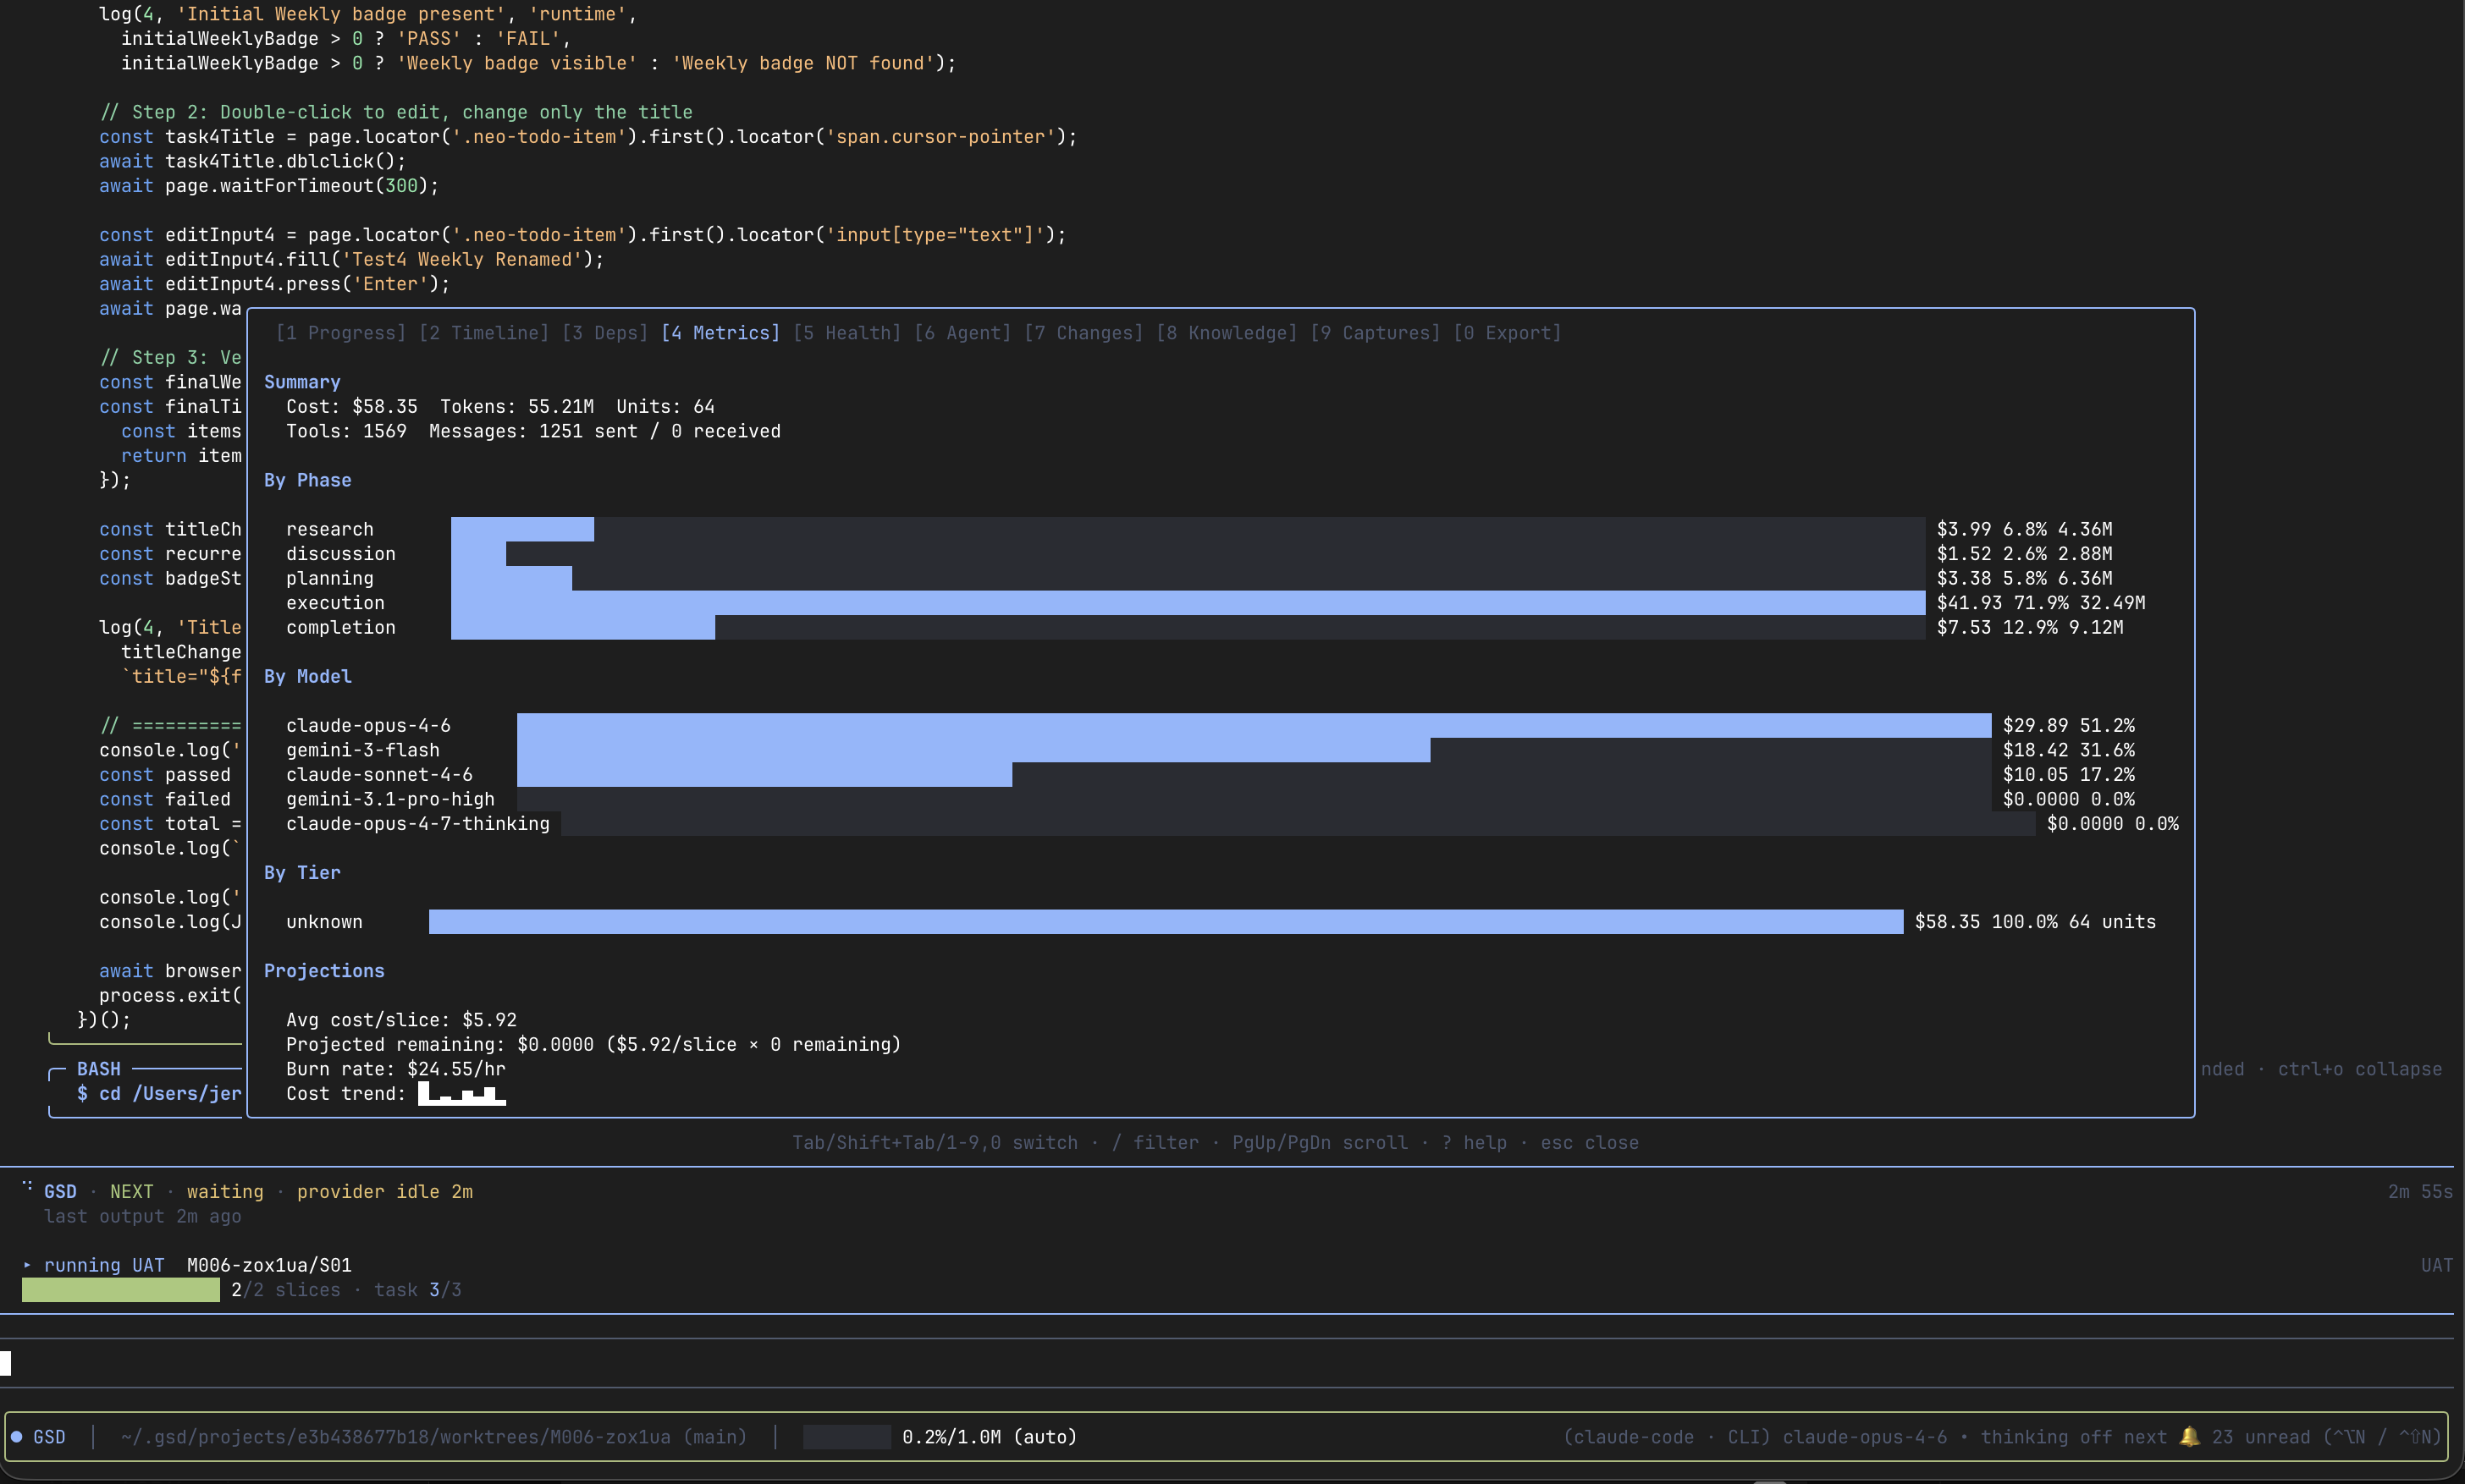Click the context usage meter bar in status bar
The width and height of the screenshot is (2465, 1484).
(846, 1437)
